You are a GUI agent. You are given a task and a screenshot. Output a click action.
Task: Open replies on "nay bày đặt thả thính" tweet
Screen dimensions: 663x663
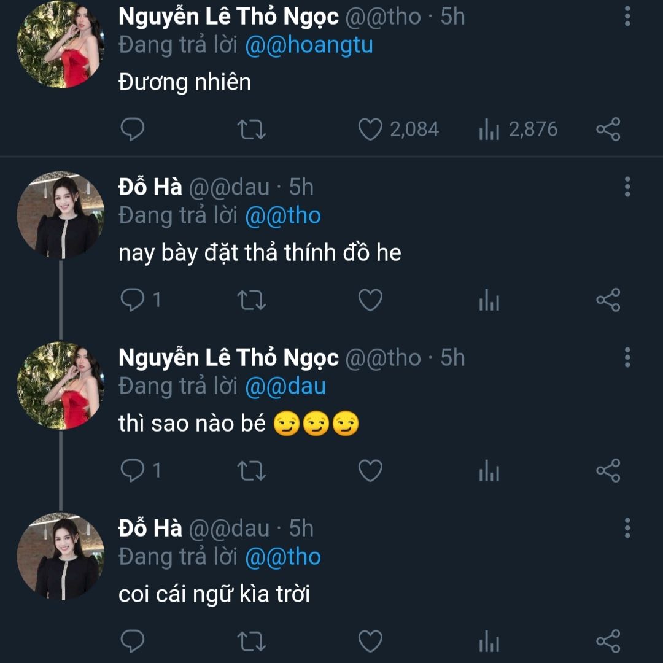click(141, 300)
